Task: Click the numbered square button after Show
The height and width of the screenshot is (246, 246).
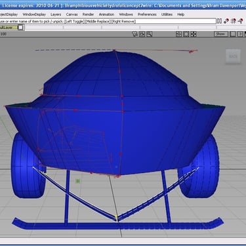Action: tap(240, 34)
